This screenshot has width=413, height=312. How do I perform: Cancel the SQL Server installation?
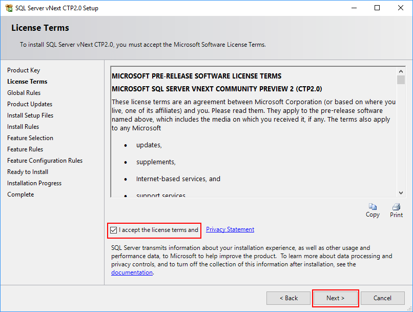(382, 298)
